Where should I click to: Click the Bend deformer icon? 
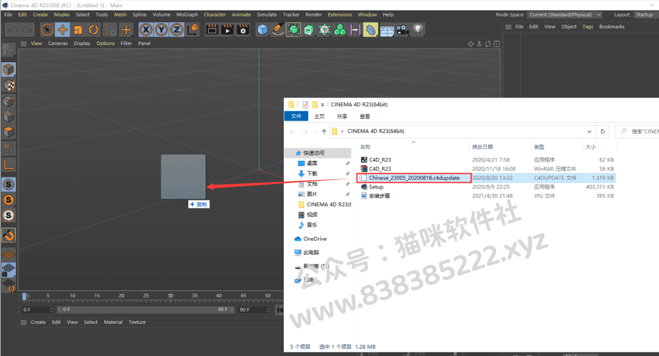coord(370,30)
